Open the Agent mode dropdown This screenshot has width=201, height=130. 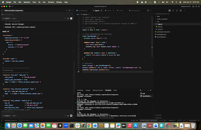(x=7, y=18)
